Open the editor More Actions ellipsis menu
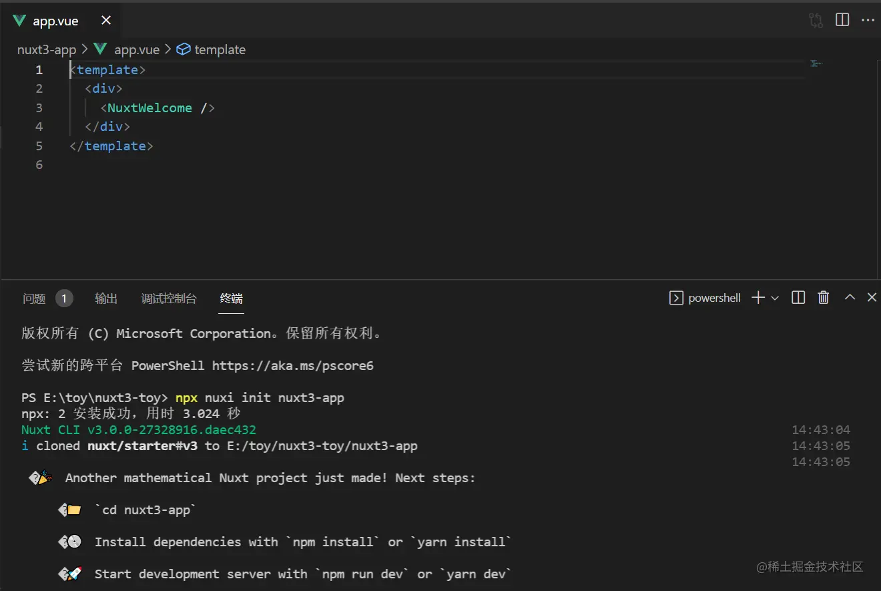 868,20
